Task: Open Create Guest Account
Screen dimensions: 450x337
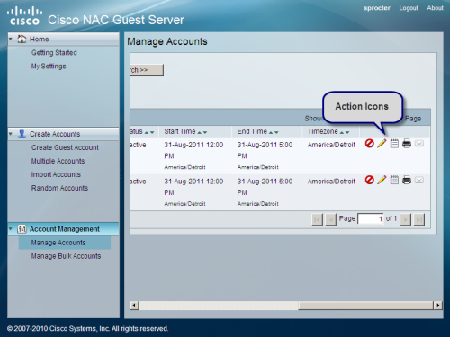Action: tap(65, 147)
